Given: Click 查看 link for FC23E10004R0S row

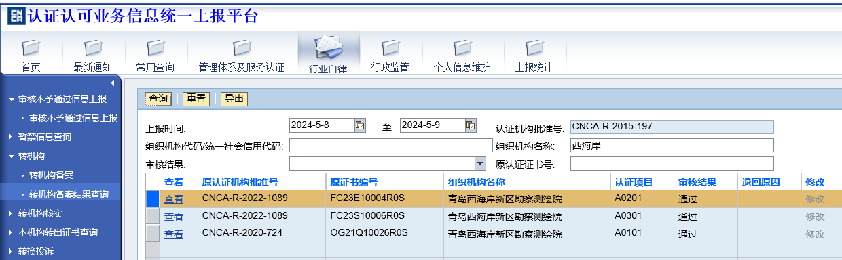Looking at the screenshot, I should (174, 199).
